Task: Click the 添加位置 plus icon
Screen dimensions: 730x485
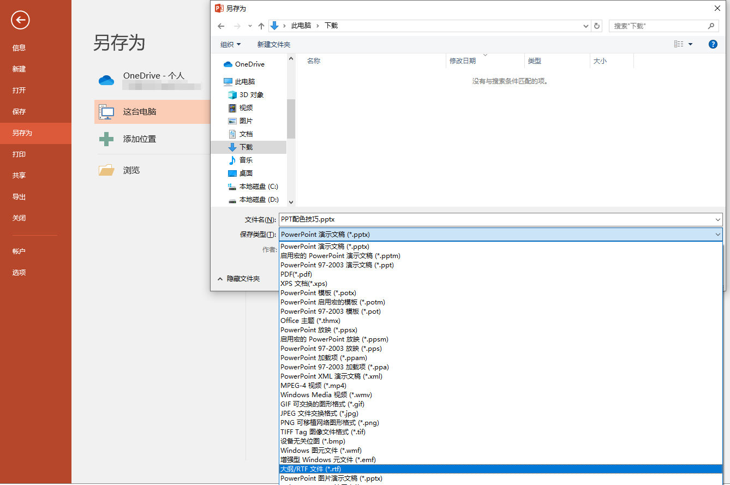Action: click(106, 139)
